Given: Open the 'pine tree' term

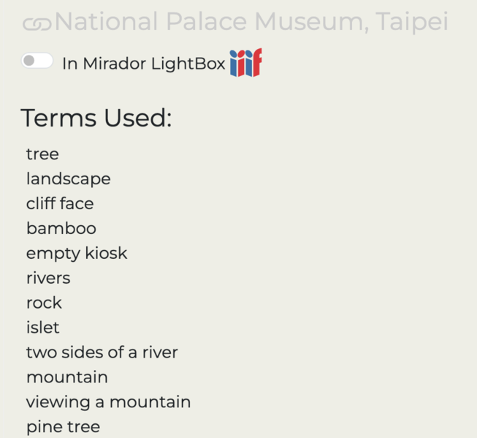Looking at the screenshot, I should [63, 427].
